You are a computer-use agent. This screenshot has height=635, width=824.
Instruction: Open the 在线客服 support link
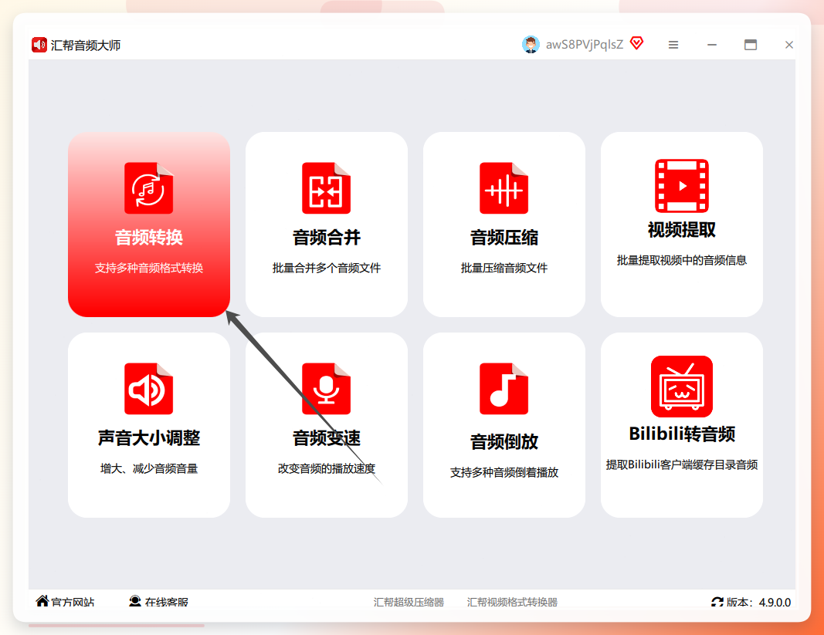coord(167,602)
